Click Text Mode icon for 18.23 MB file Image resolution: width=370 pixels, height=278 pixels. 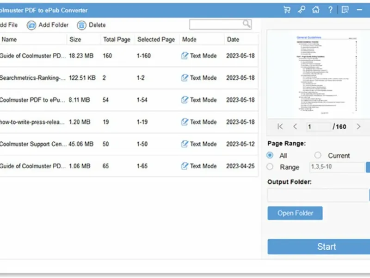click(x=185, y=56)
